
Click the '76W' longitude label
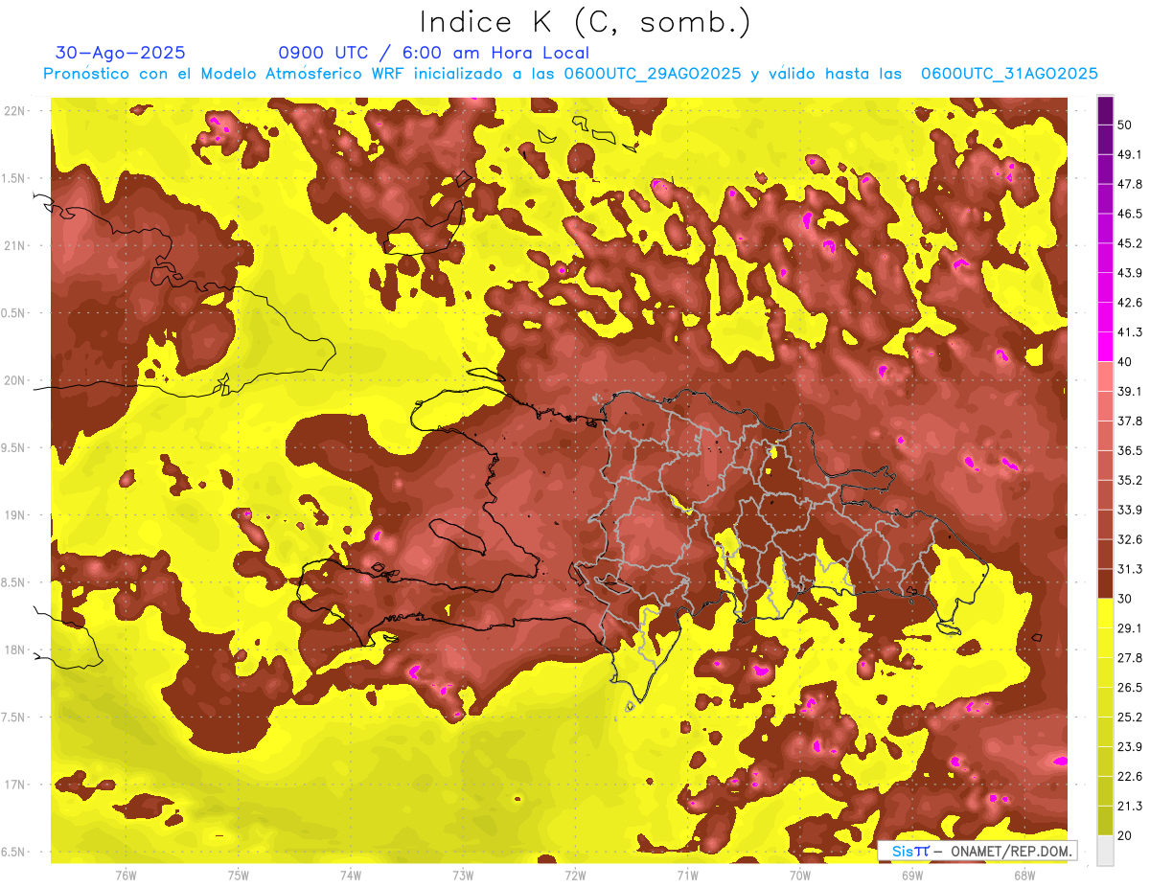click(126, 875)
